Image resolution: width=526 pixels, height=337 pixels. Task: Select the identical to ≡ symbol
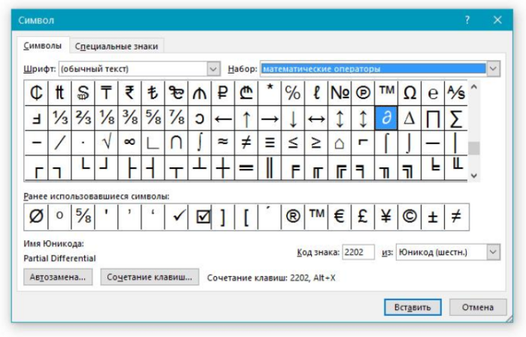pos(270,143)
